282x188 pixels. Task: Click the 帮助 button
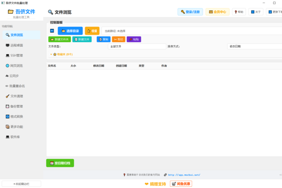point(239,12)
